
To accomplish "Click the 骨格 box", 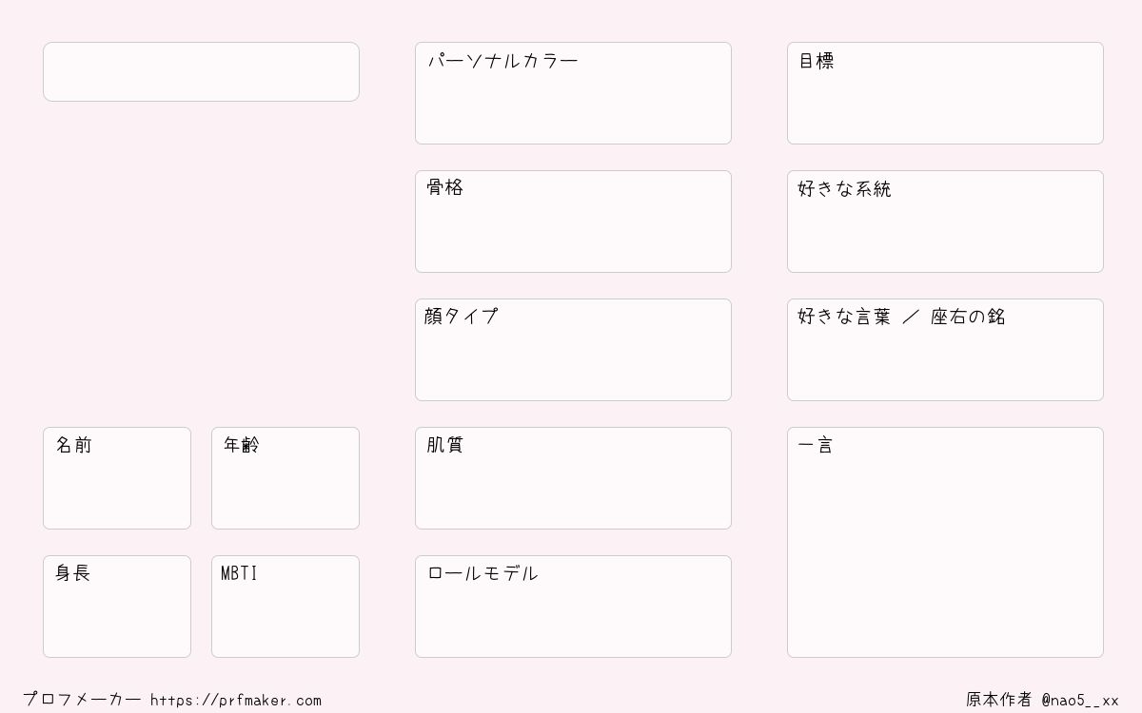I will [573, 222].
